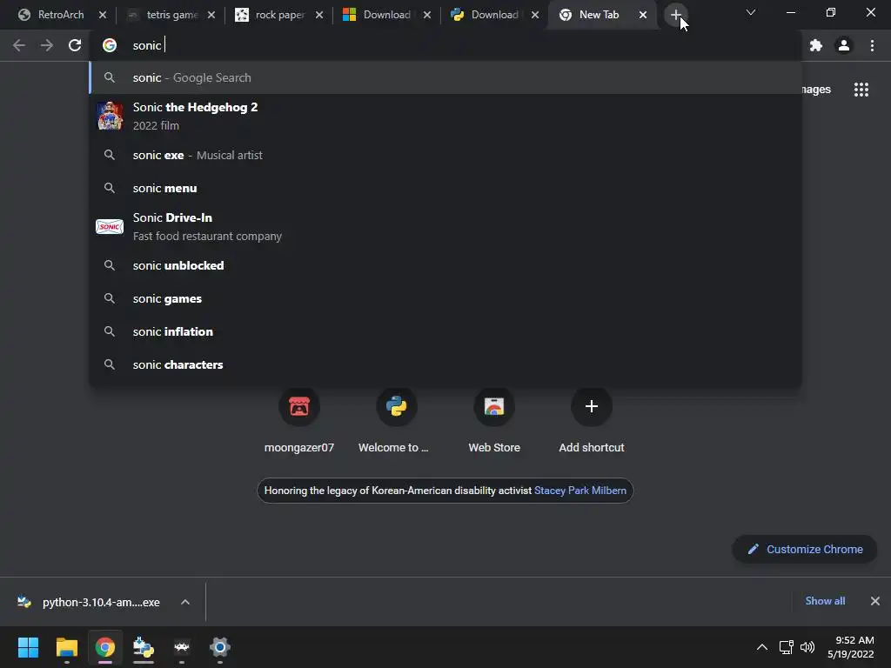Close the New Tab tab
This screenshot has width=891, height=668.
tap(643, 15)
